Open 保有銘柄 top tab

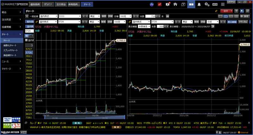point(74,4)
